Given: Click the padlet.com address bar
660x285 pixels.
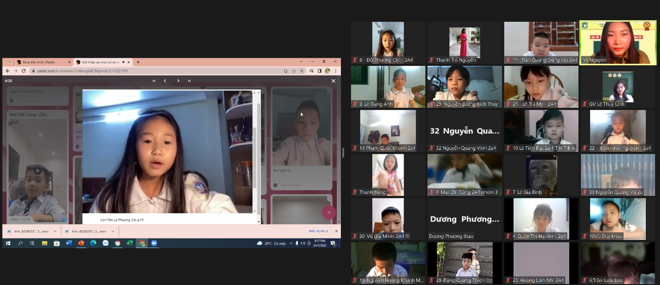Looking at the screenshot, I should 152,71.
